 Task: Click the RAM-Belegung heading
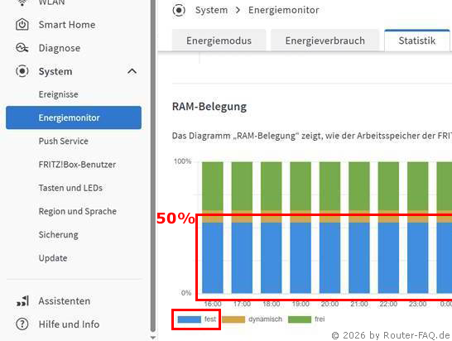tap(209, 107)
